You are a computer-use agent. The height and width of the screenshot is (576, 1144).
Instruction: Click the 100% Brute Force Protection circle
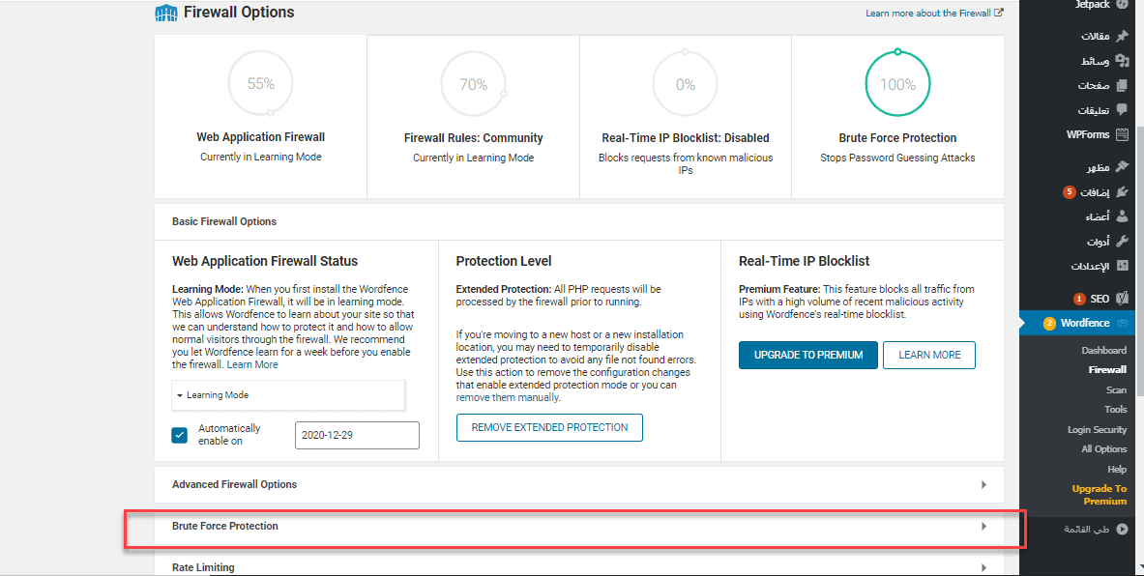[897, 85]
